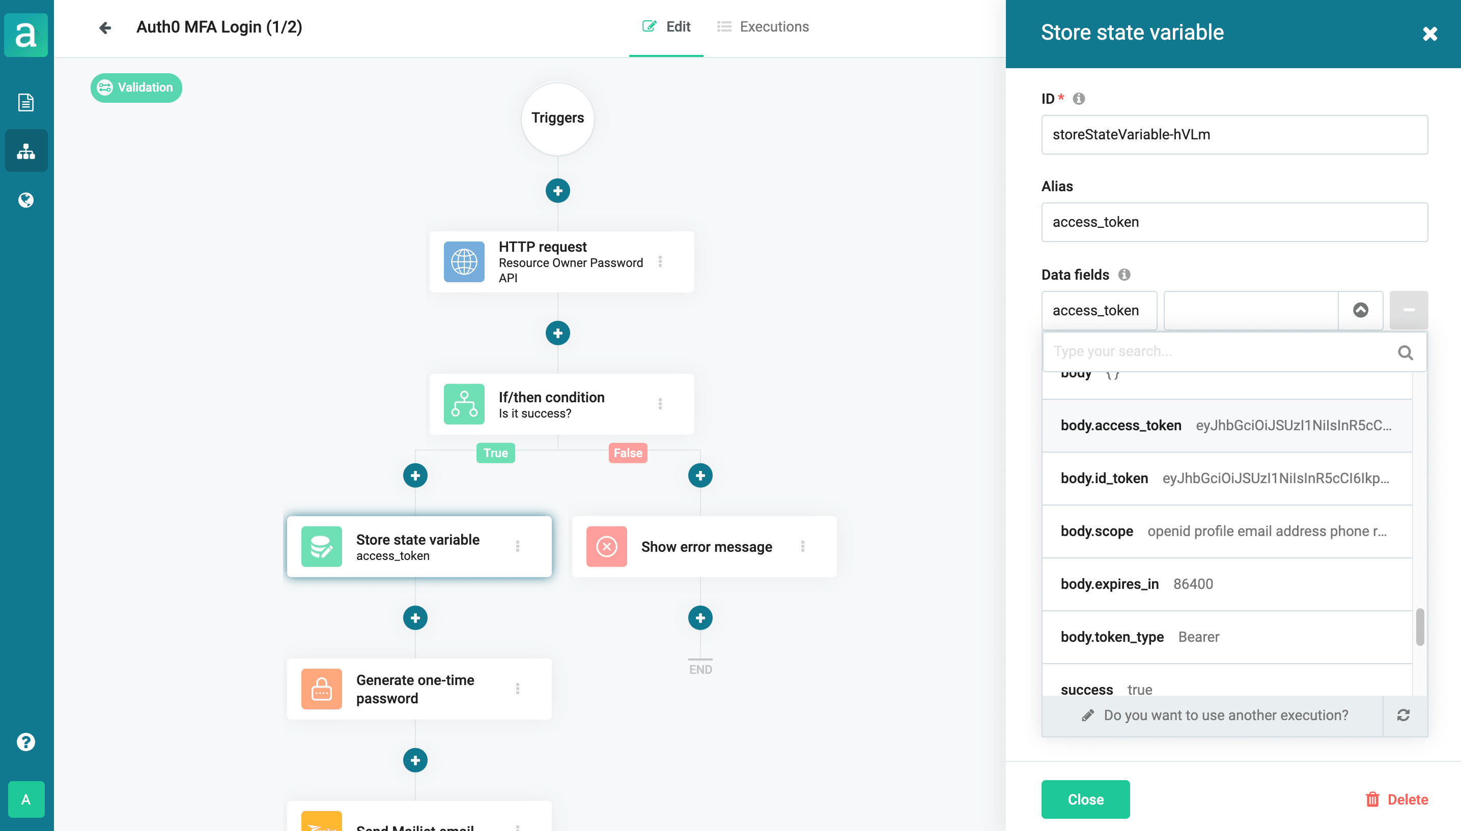
Task: Select body.access_token from the list
Action: pos(1227,426)
